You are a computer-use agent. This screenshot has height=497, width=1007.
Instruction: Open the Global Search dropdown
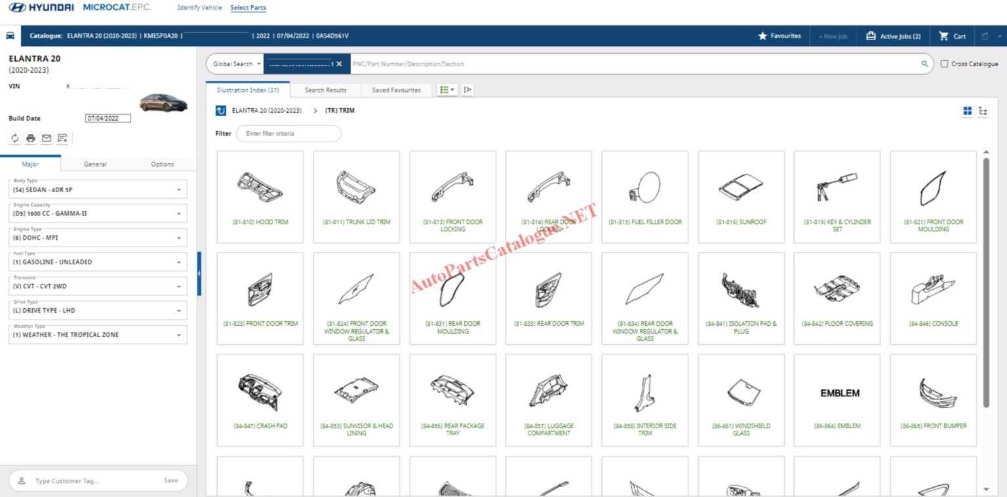tap(237, 64)
